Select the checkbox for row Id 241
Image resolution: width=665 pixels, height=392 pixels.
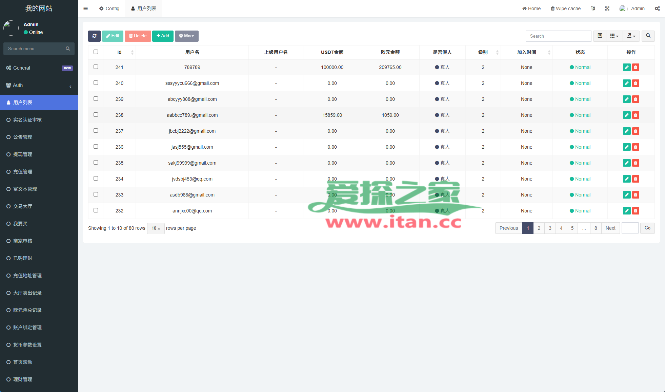click(x=96, y=67)
